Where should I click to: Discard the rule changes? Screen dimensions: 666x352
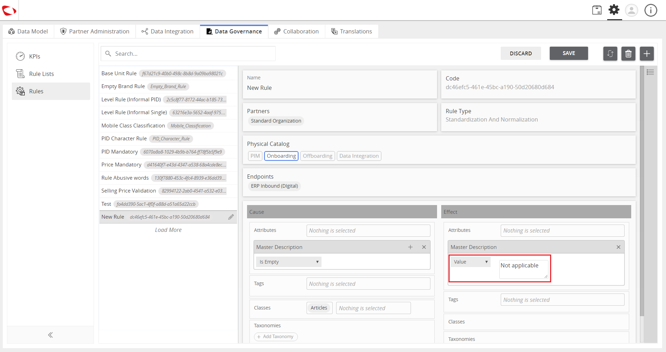pyautogui.click(x=521, y=53)
